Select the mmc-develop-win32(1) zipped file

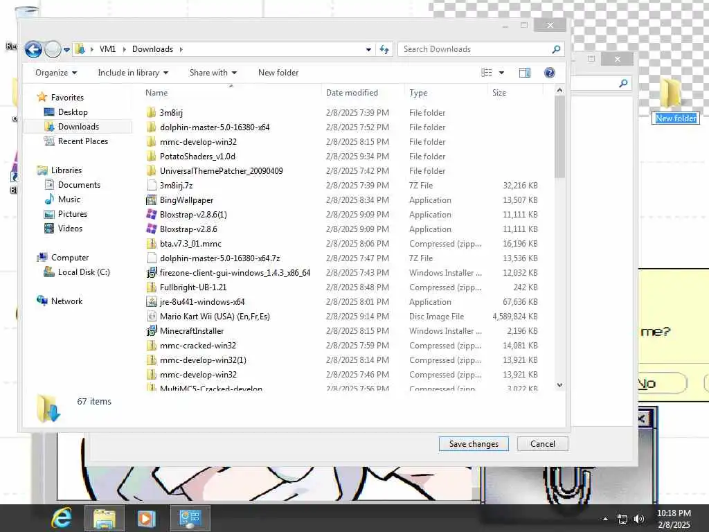click(x=203, y=360)
